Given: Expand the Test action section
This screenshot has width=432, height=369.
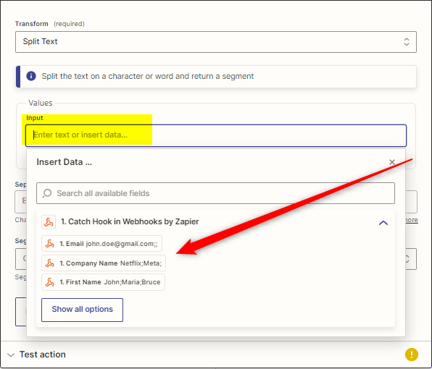Looking at the screenshot, I should click(x=11, y=355).
